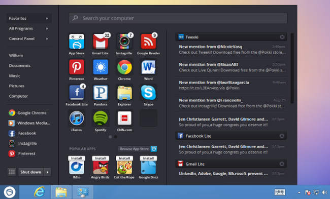
Task: Open the Computer link
Action: 18,96
